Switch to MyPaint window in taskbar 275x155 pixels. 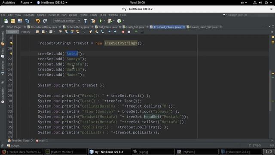tap(197, 152)
